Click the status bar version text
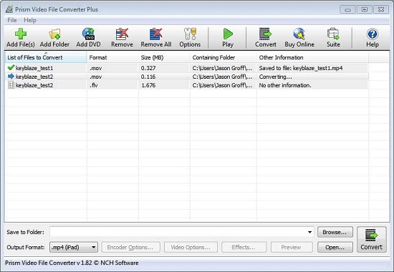394x272 pixels. [x=72, y=263]
